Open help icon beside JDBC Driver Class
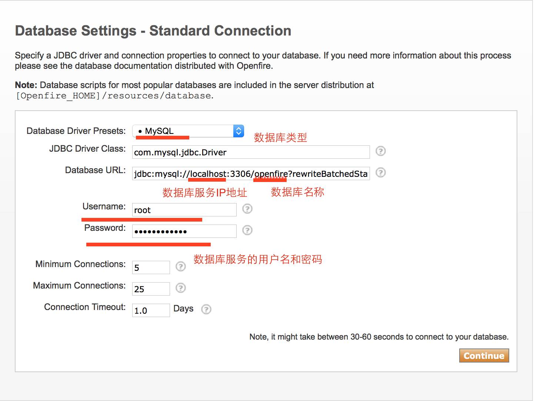The height and width of the screenshot is (401, 537). (x=380, y=151)
